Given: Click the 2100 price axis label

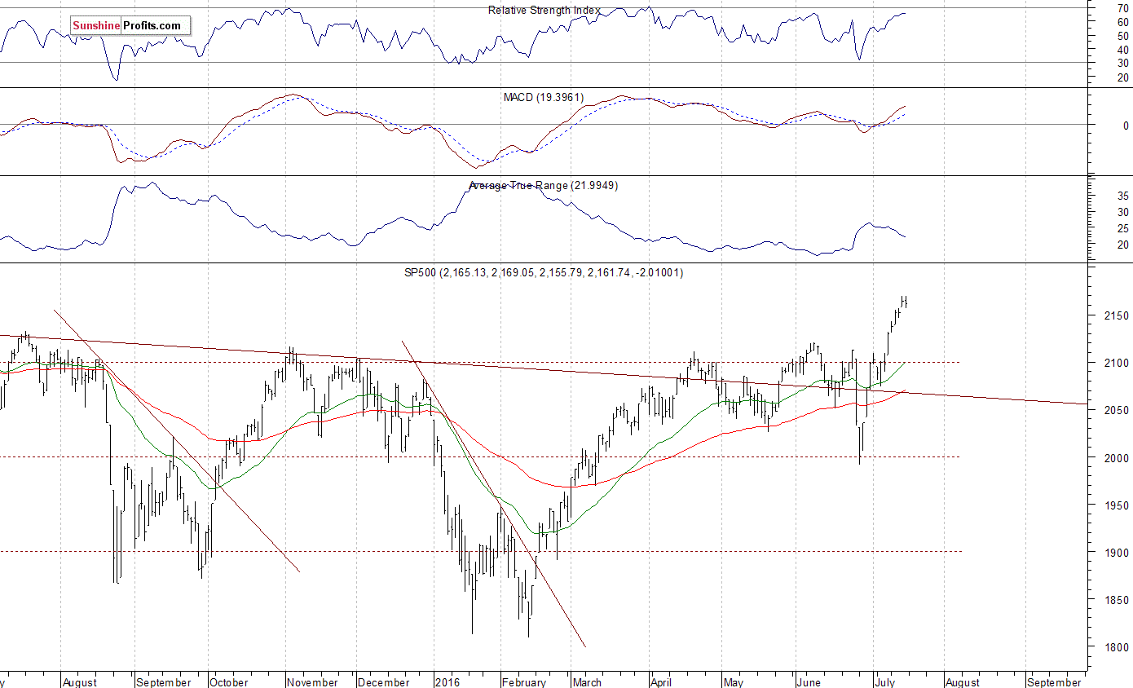Looking at the screenshot, I should [x=1116, y=363].
